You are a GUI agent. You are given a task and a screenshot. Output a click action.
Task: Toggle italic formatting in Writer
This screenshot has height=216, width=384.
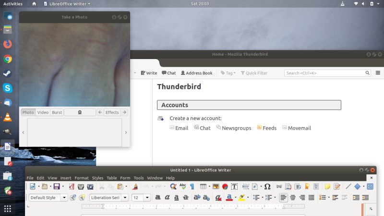click(x=167, y=197)
